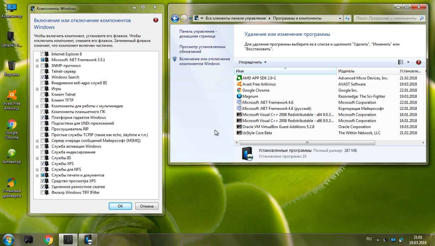The height and width of the screenshot is (246, 435).
Task: Uncheck Windows Search component
Action: pos(43,77)
